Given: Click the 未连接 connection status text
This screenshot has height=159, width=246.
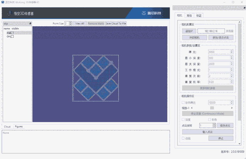Looking at the screenshot, I should [230, 31].
